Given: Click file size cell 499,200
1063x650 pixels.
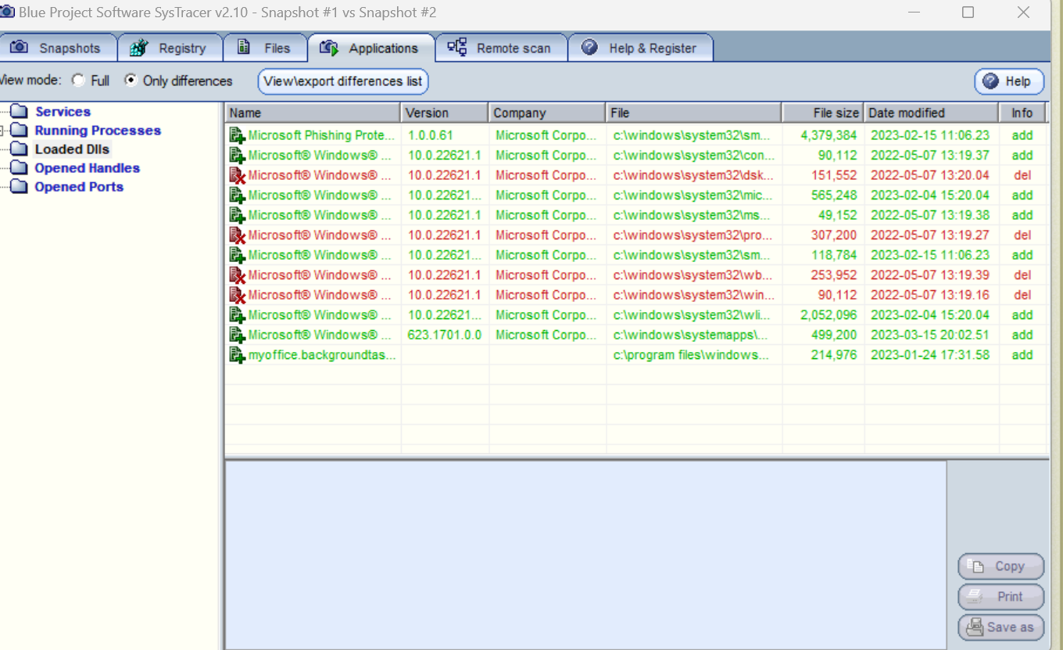Looking at the screenshot, I should (834, 335).
